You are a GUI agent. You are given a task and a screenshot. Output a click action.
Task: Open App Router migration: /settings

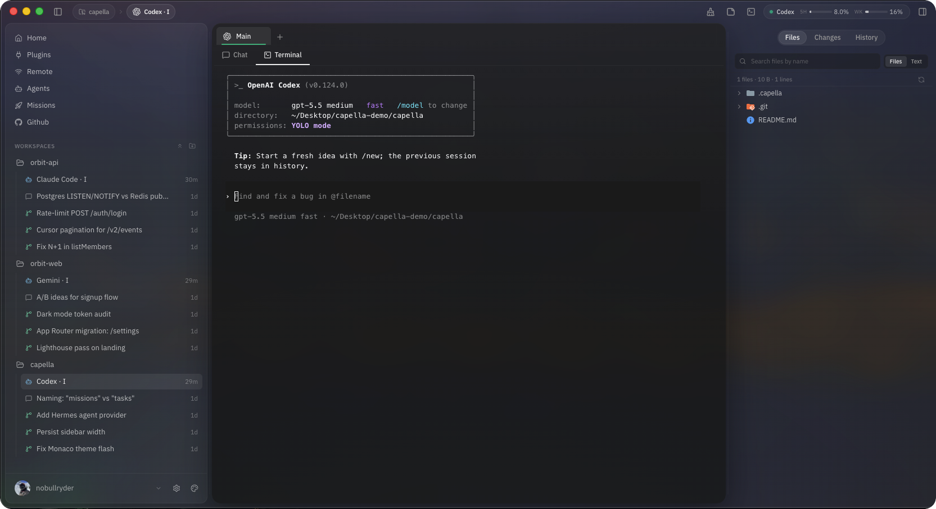click(111, 331)
